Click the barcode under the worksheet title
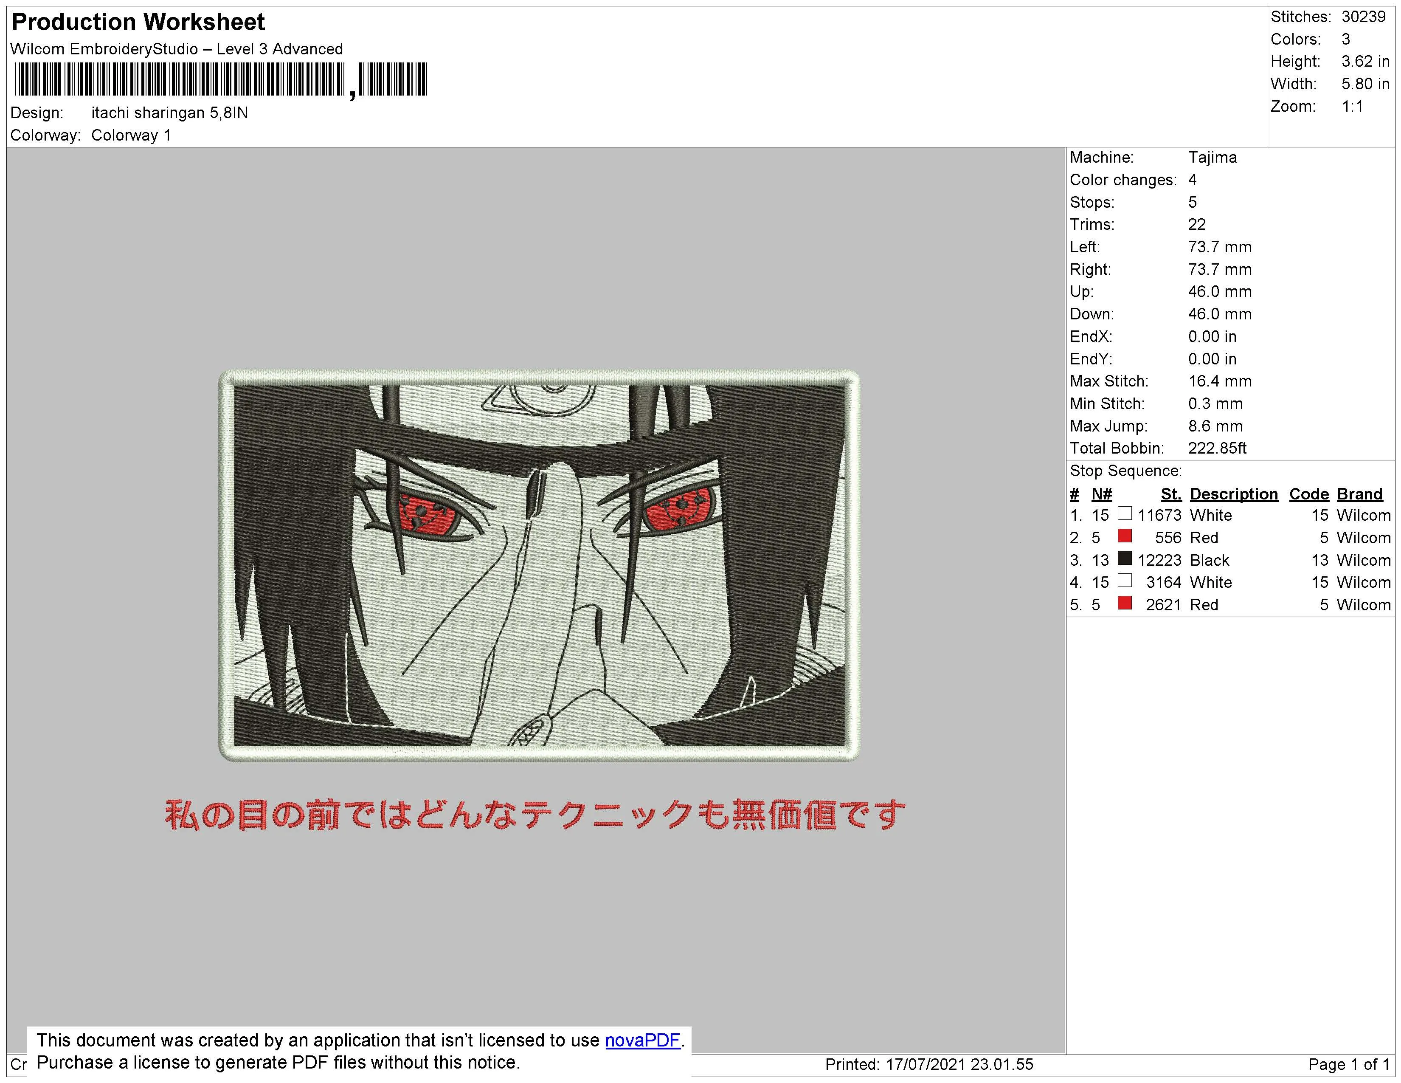 point(220,80)
